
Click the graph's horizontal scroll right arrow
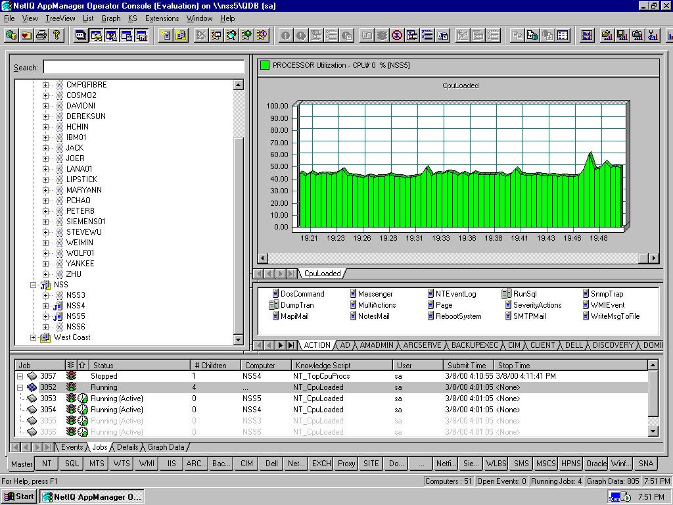653,258
